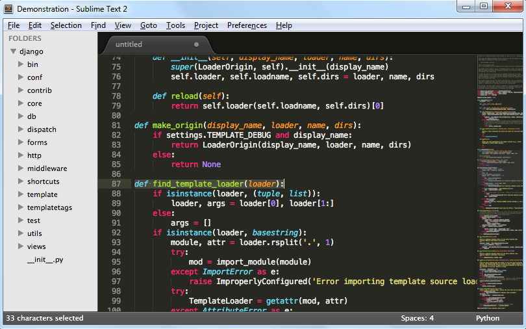Click 'basestring' on line 92
Viewport: 526px width, 329px height.
275,233
